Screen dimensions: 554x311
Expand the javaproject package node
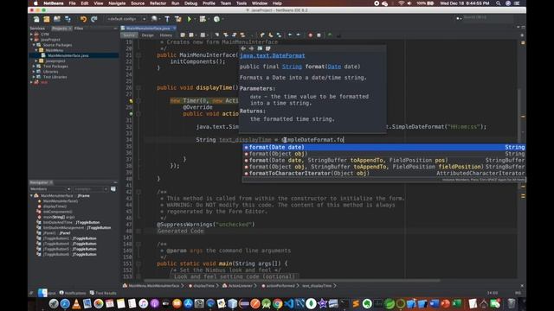coord(36,60)
